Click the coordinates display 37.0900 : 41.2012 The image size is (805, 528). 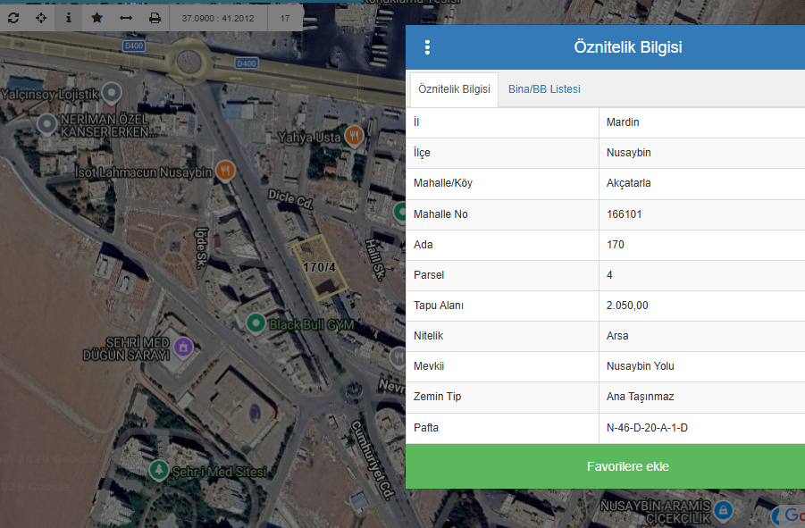tap(218, 18)
